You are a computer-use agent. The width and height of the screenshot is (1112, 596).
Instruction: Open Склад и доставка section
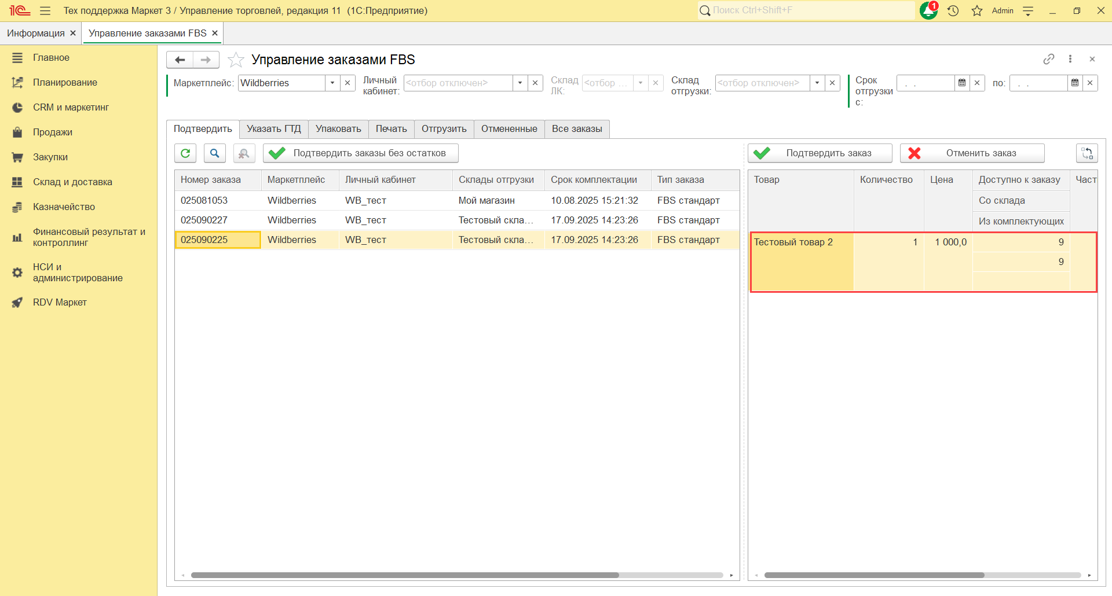point(72,182)
